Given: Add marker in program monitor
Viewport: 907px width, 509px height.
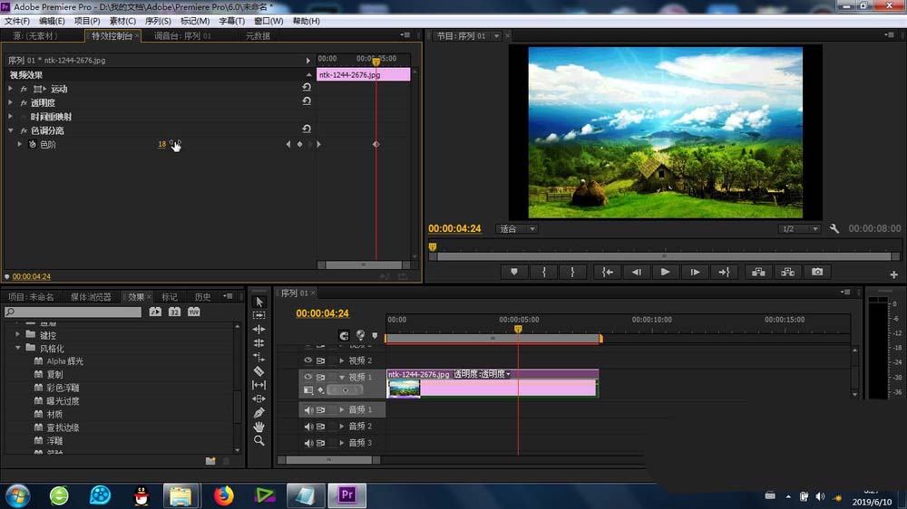Looking at the screenshot, I should tap(513, 272).
